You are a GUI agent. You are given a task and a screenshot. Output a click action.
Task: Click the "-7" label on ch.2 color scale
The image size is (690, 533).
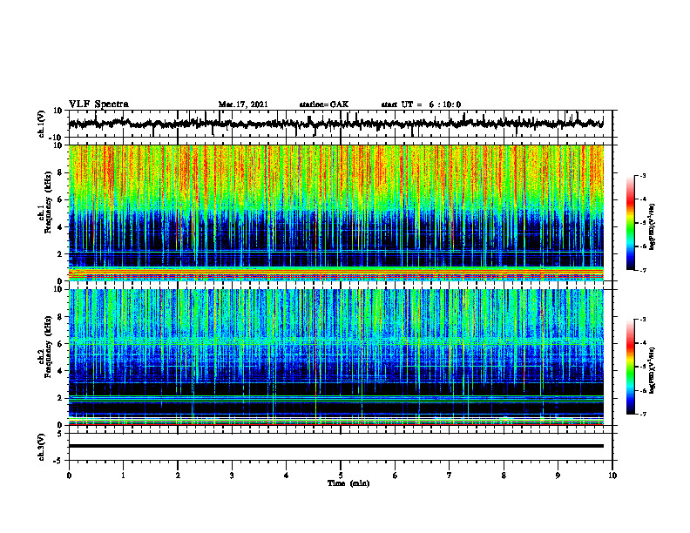point(643,414)
